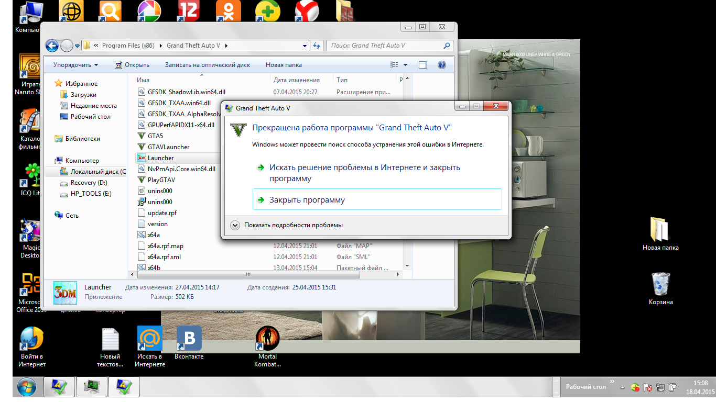
Task: Select Recovery (D:) drive
Action: point(84,183)
